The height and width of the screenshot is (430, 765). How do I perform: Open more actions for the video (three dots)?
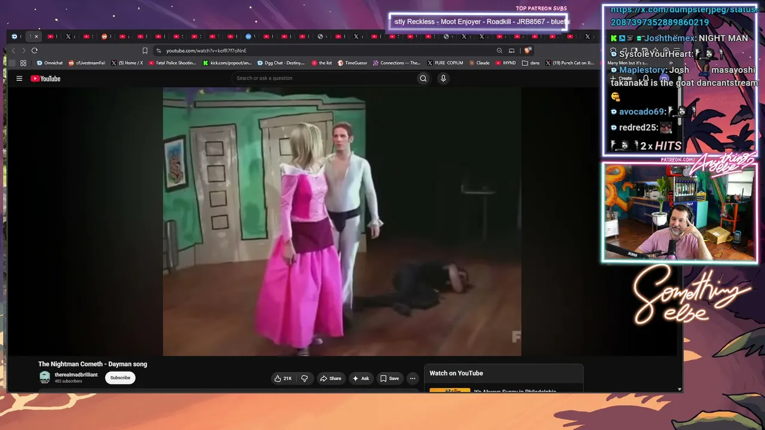412,378
